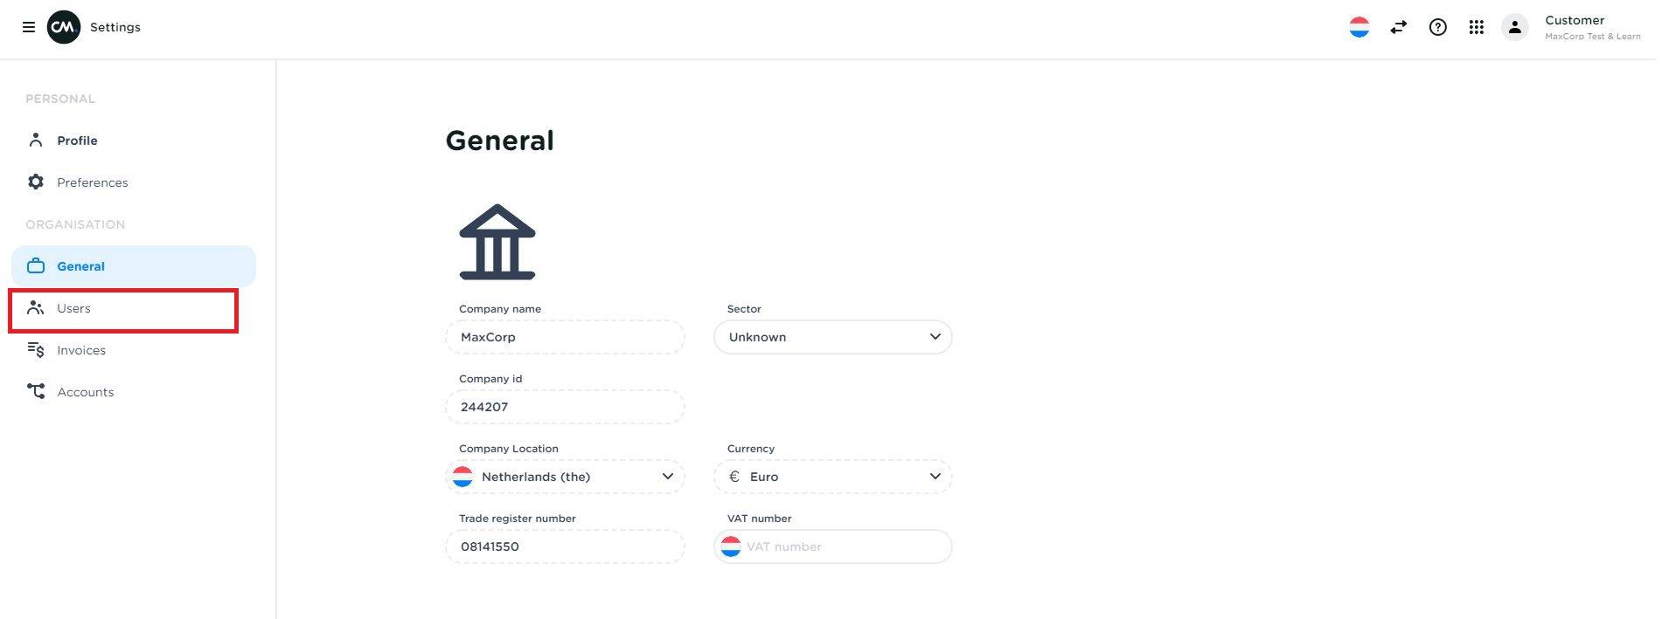Click the Customer account name
This screenshot has height=619, width=1662.
[1574, 20]
